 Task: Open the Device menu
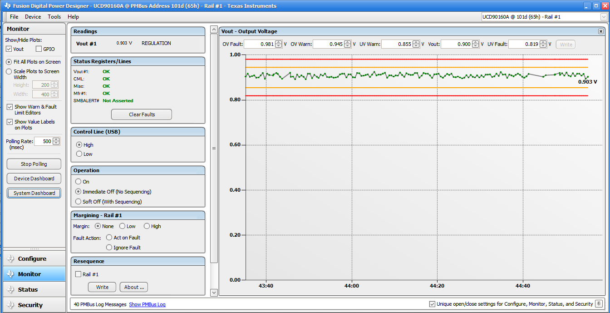33,17
